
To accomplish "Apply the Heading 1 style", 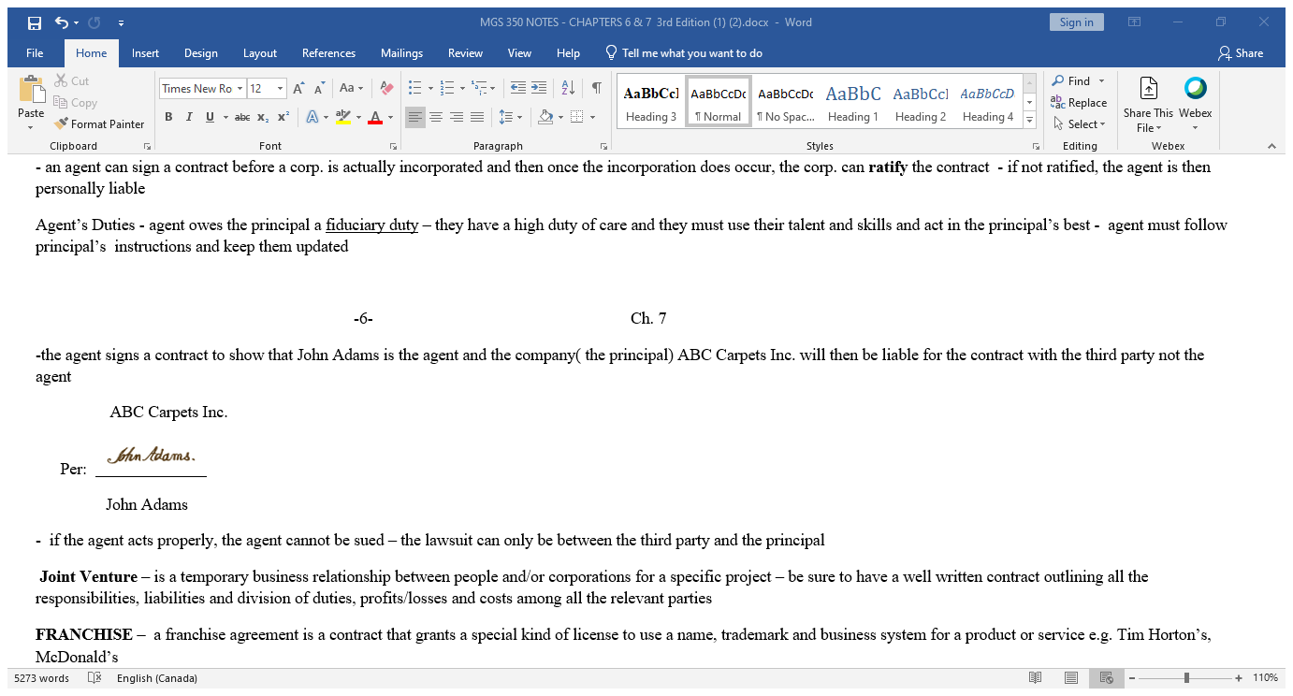I will coord(852,102).
